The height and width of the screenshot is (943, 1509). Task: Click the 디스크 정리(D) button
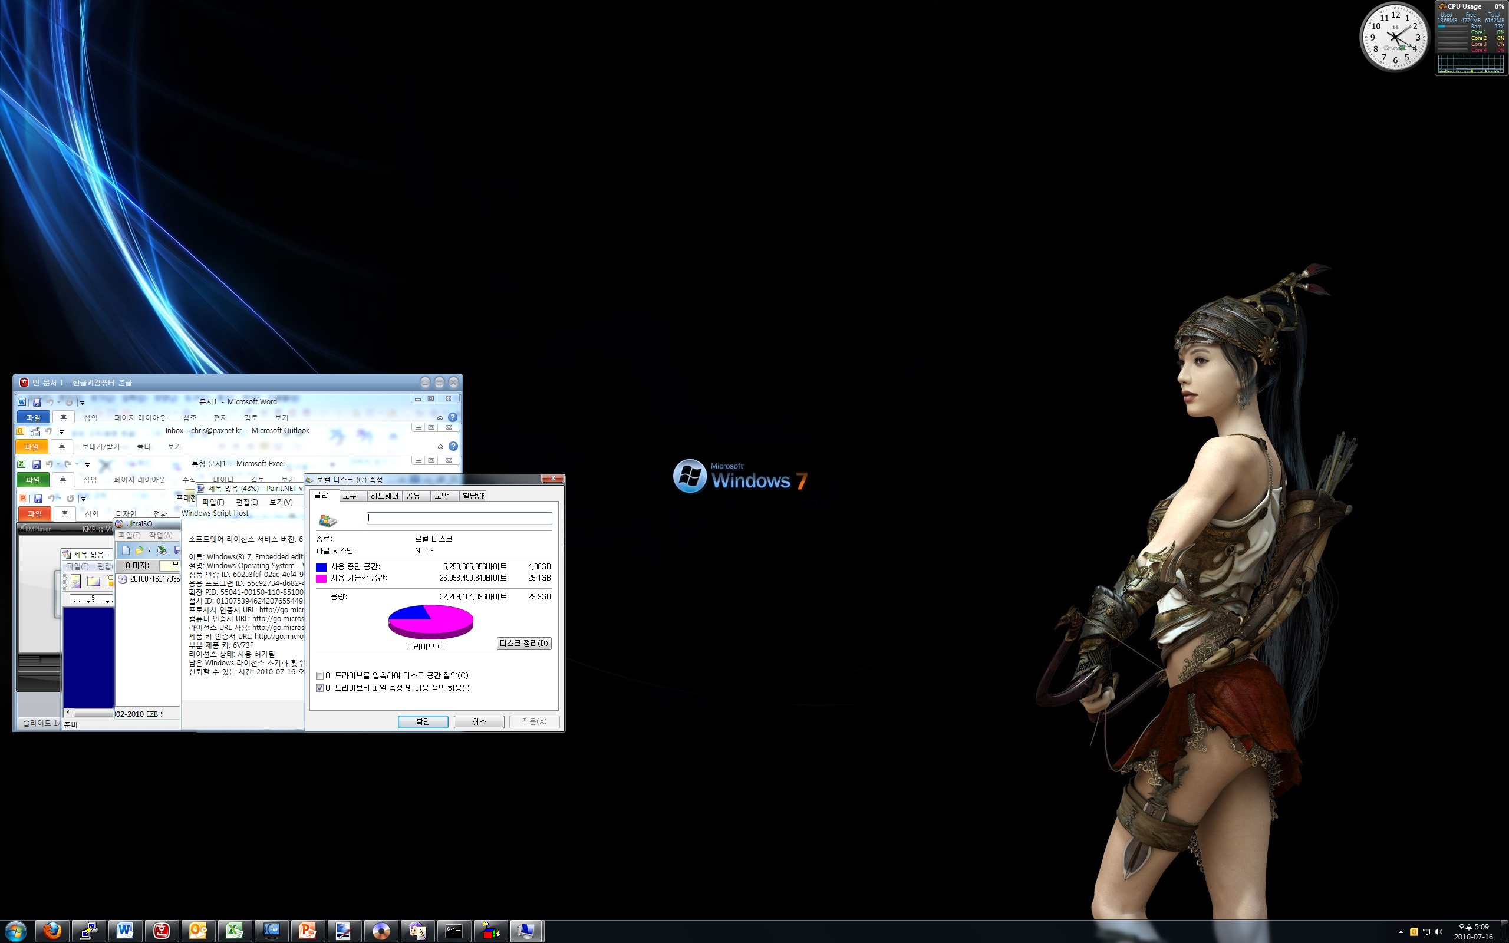tap(524, 643)
